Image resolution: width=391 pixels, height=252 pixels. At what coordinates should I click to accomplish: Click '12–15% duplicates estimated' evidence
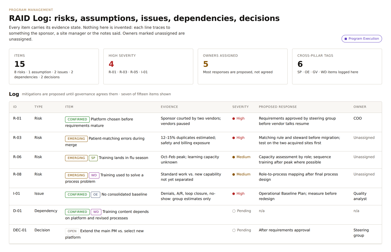coord(188,138)
